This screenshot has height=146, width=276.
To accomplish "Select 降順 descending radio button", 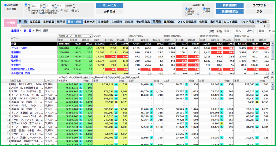I will pos(204,11).
